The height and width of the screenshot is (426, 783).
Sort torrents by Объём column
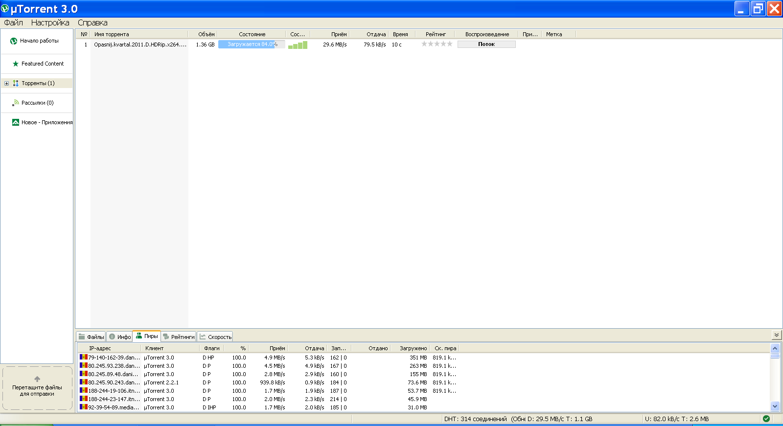click(203, 34)
